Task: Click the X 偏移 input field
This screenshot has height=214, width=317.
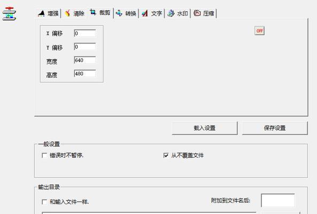Action: (x=85, y=33)
